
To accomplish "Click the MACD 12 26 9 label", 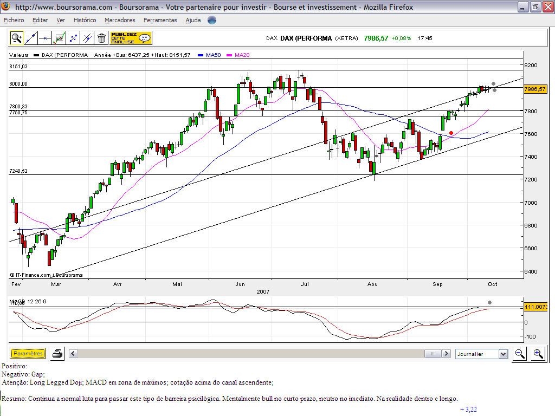I will 28,301.
